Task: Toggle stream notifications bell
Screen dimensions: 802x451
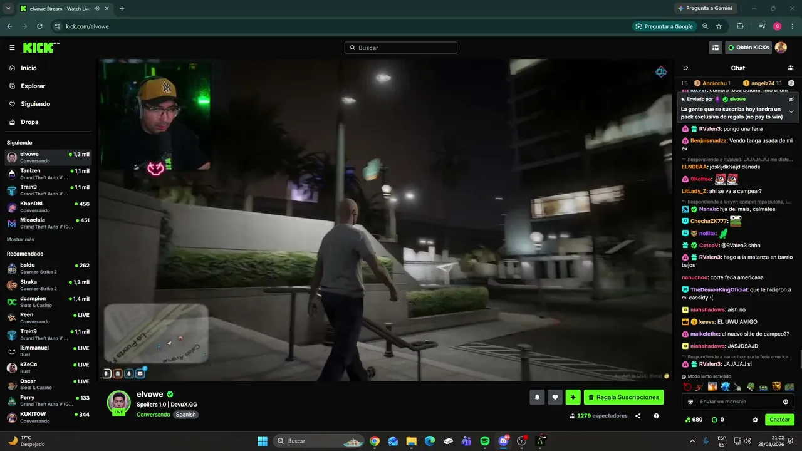Action: pos(537,397)
